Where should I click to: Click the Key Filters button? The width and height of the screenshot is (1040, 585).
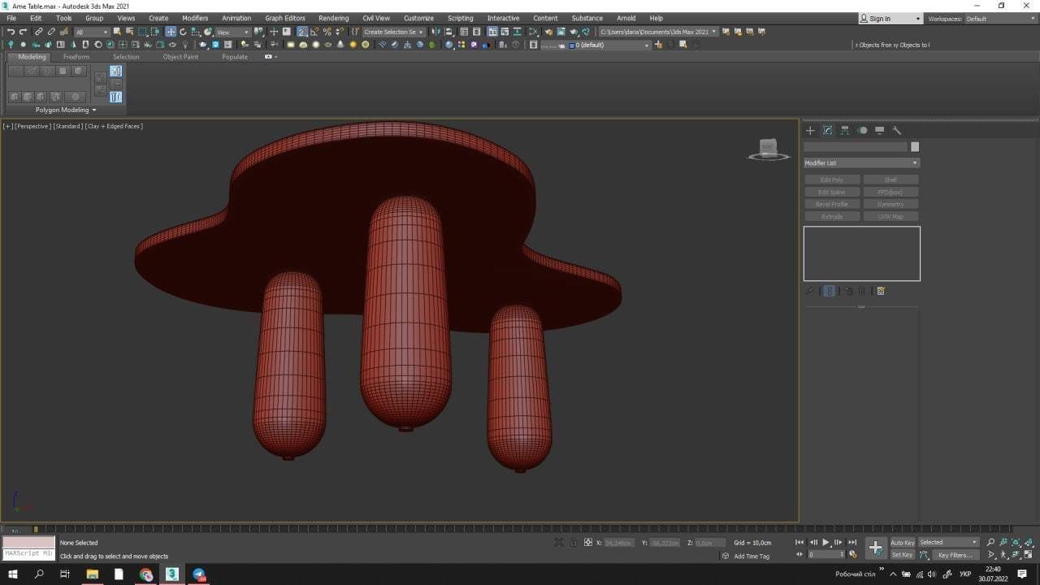(x=954, y=555)
